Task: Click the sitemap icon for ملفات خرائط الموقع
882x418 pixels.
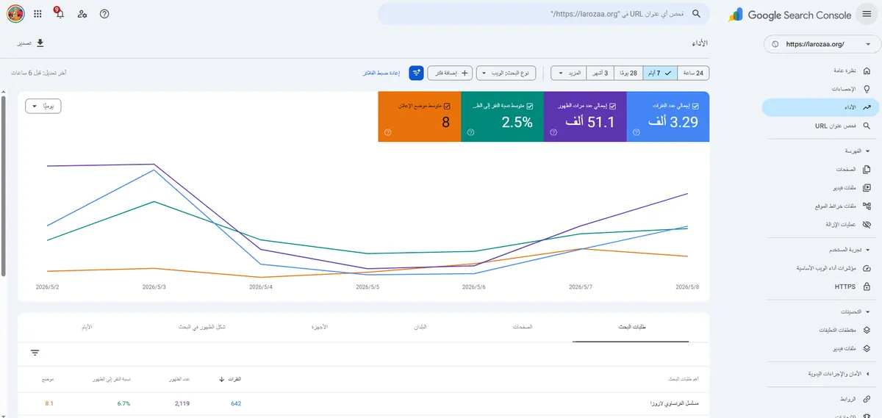Action: click(867, 206)
